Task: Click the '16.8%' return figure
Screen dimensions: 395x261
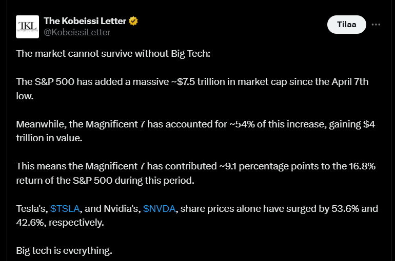Action: (x=362, y=166)
